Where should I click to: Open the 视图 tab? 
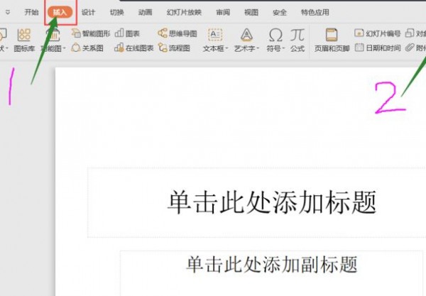tap(251, 13)
